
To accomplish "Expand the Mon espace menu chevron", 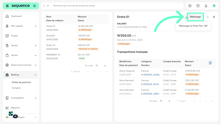I will click(x=36, y=26).
